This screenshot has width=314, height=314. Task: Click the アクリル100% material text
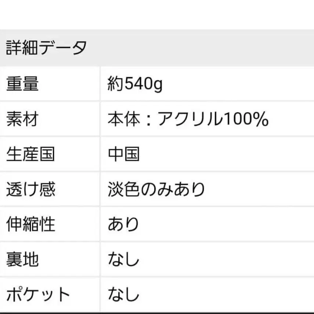click(213, 119)
